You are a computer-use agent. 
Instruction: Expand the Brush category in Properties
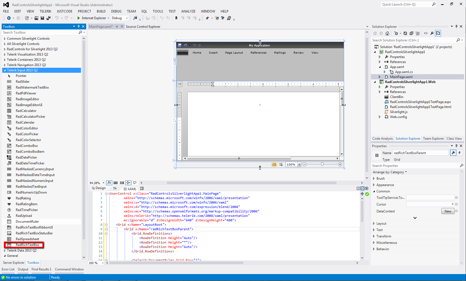(x=374, y=179)
